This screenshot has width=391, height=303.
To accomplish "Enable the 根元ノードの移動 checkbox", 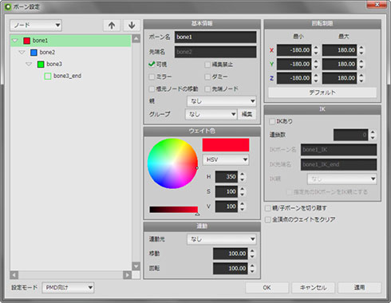I will pyautogui.click(x=152, y=89).
